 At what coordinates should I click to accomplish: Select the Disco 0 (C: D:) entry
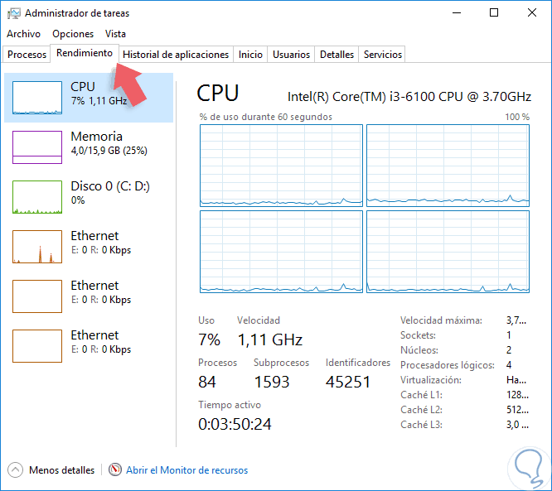point(89,197)
